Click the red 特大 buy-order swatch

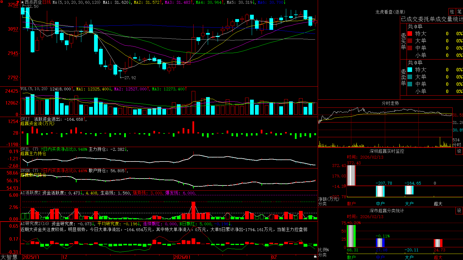pos(410,34)
